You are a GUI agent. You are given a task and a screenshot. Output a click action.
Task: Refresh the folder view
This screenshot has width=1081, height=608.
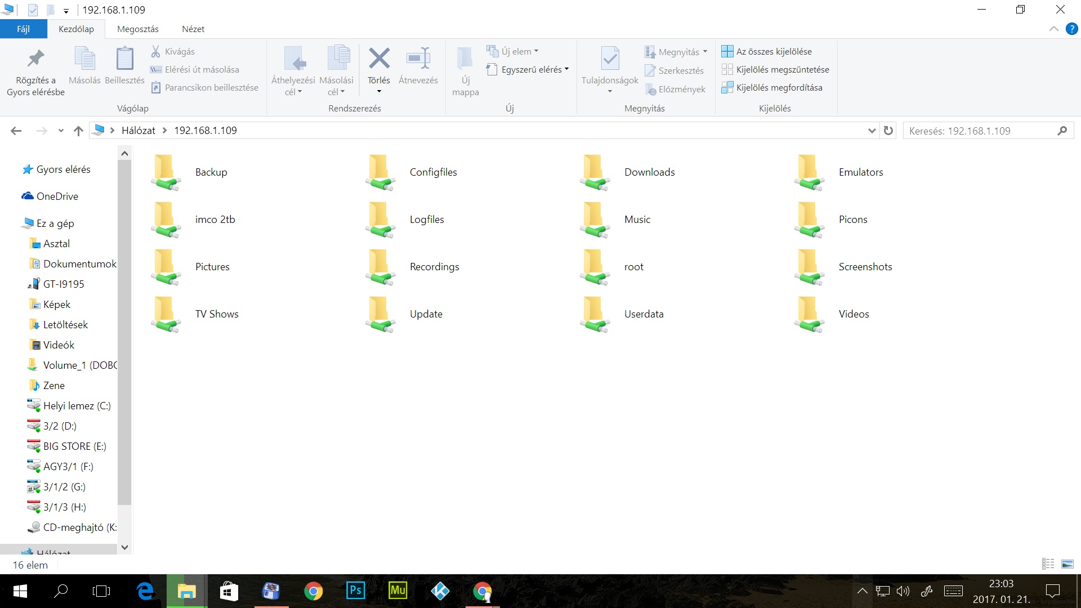pyautogui.click(x=888, y=131)
